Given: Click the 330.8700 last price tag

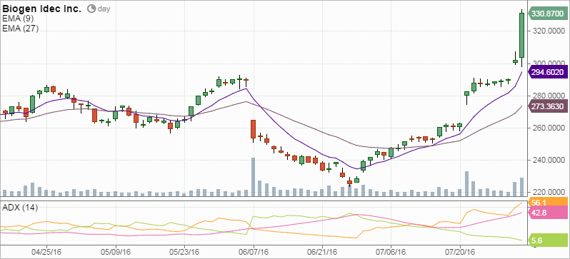Looking at the screenshot, I should coord(548,14).
